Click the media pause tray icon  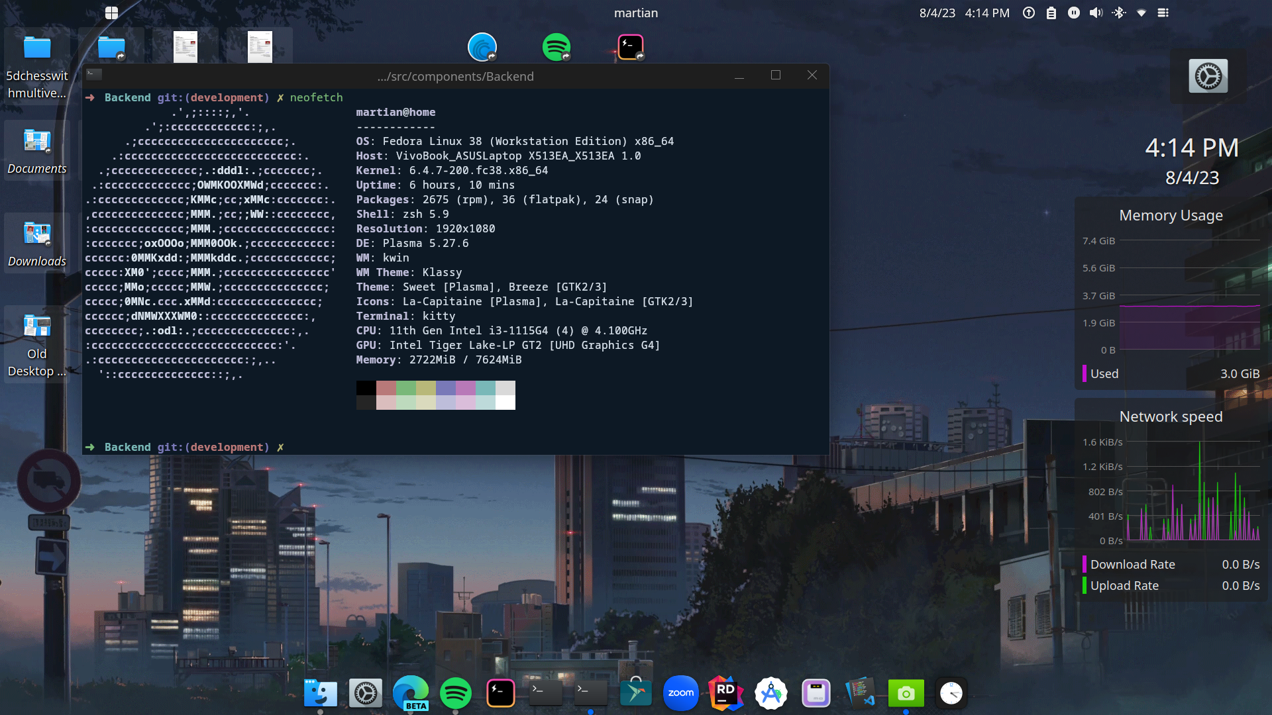(1073, 13)
